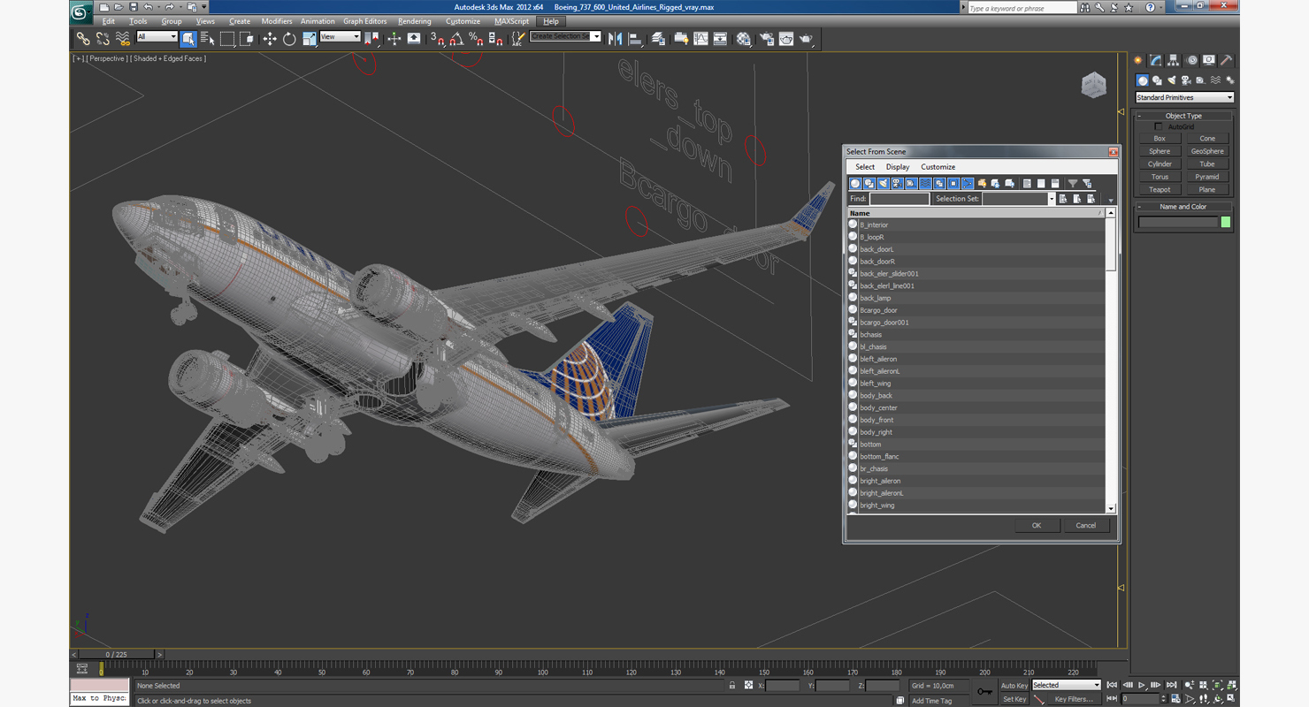Click the Auto Key button

click(1014, 686)
